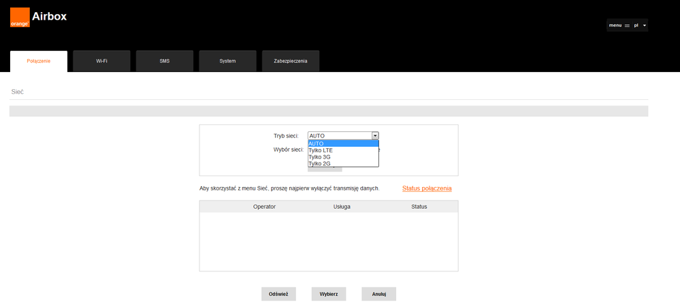
Task: Expand the pl language selector
Action: tap(640, 26)
